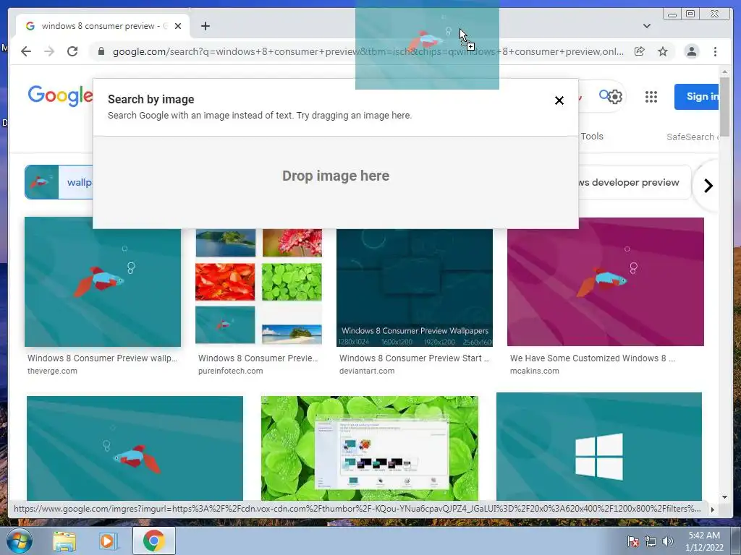Go back with the browser back arrow
Viewport: 741px width, 555px height.
tap(26, 51)
